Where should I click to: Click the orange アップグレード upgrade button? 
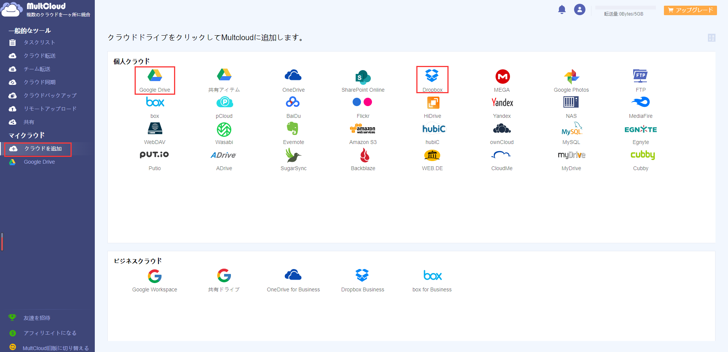[690, 10]
